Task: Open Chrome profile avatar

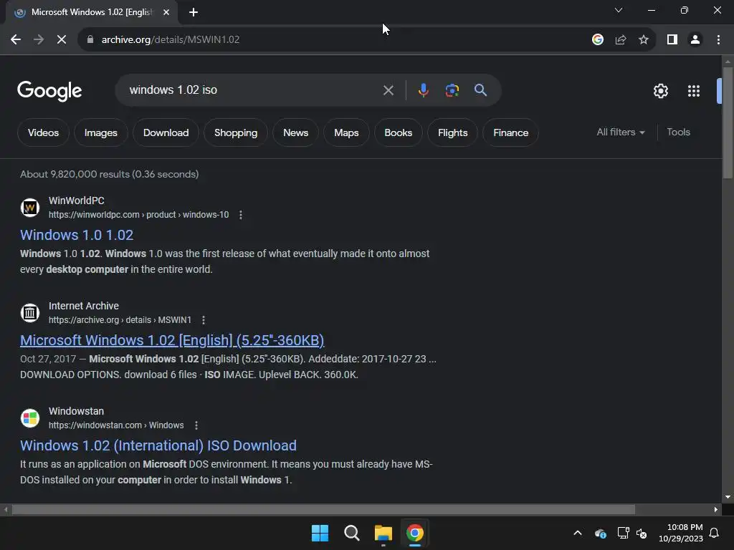Action: tap(695, 40)
